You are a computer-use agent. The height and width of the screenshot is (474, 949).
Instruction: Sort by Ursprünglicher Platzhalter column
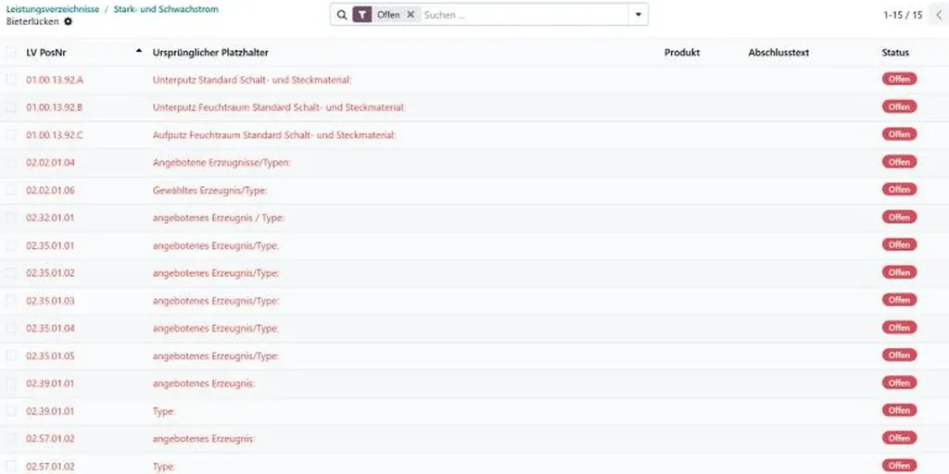pos(210,53)
